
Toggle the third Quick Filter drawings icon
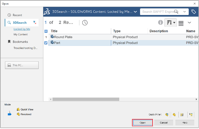tap(182, 115)
